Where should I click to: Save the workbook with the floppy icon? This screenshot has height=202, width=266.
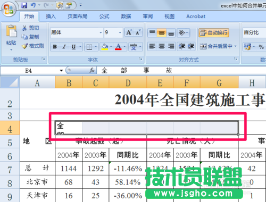pos(24,5)
